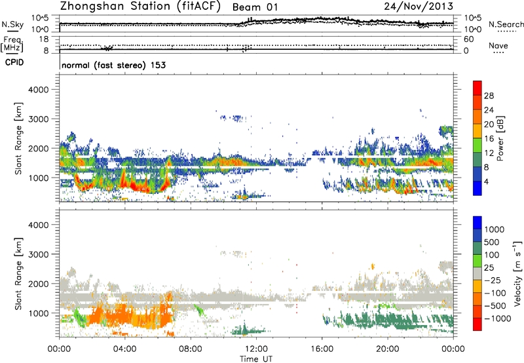Click the '500' Velocity colorbar tick label
Image resolution: width=524 pixels, height=363 pixels.
coord(492,242)
